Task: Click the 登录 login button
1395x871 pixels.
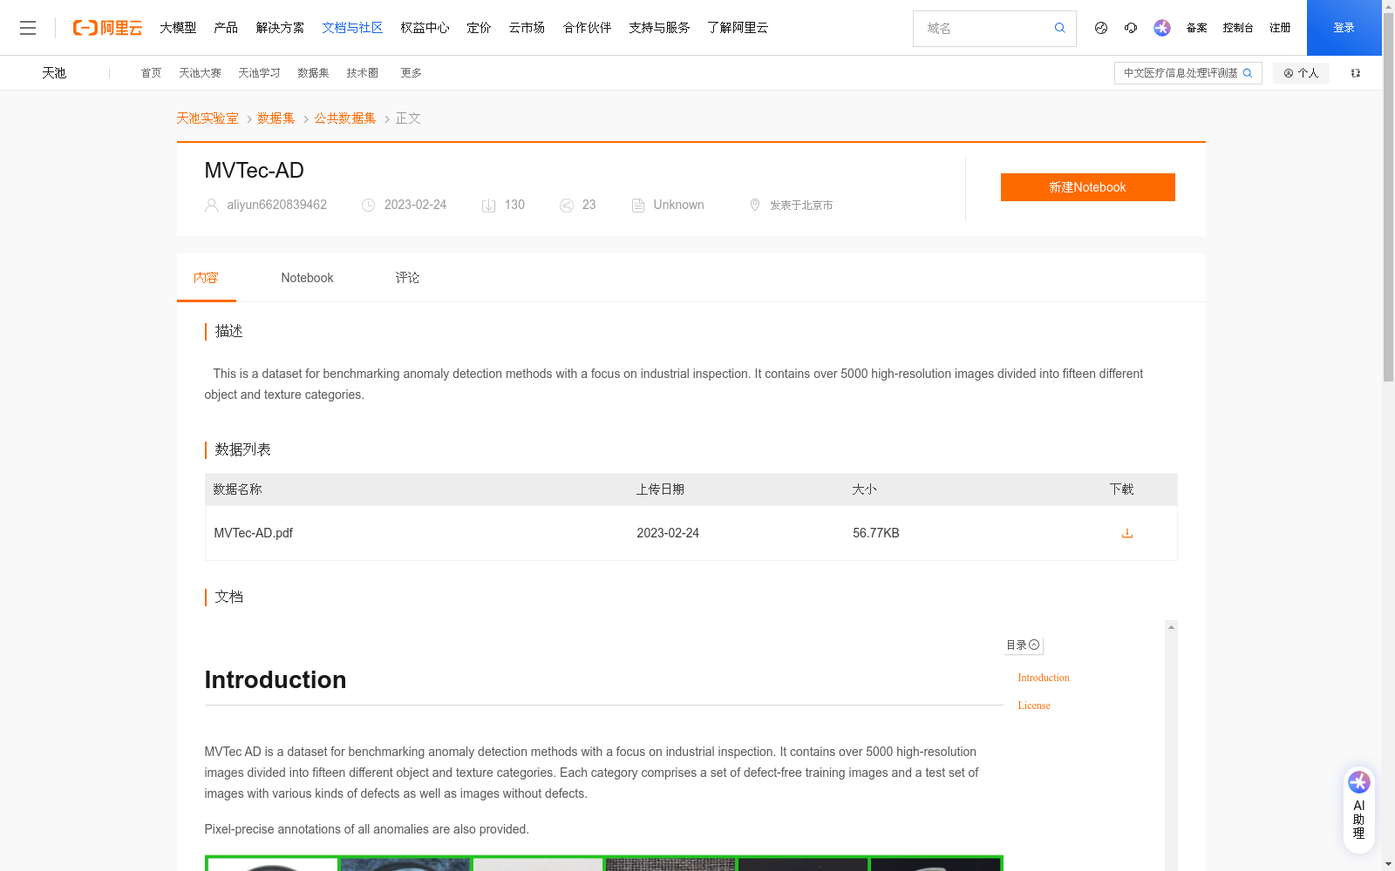Action: coord(1344,28)
